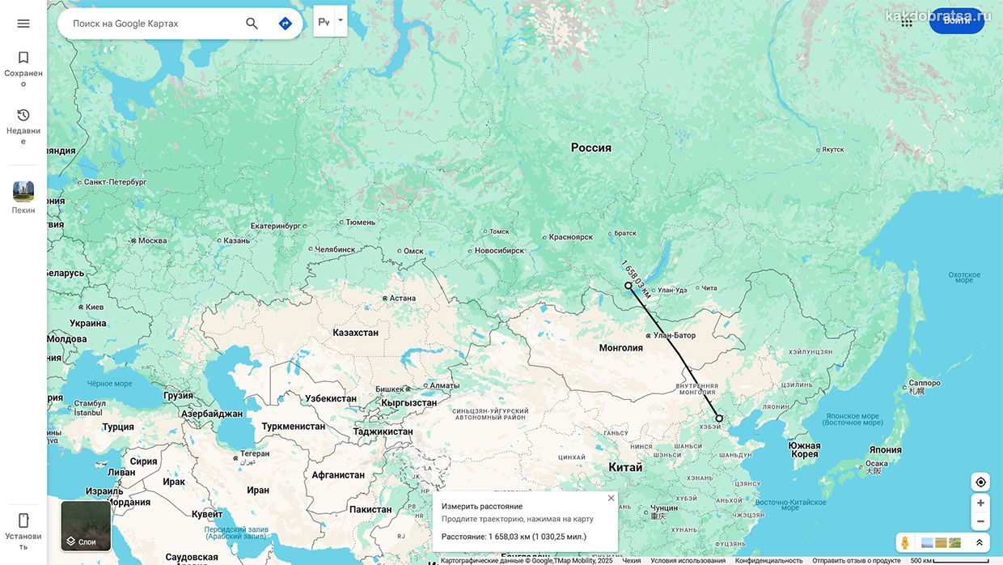Open the install app phone icon
Image resolution: width=1003 pixels, height=565 pixels.
23,520
